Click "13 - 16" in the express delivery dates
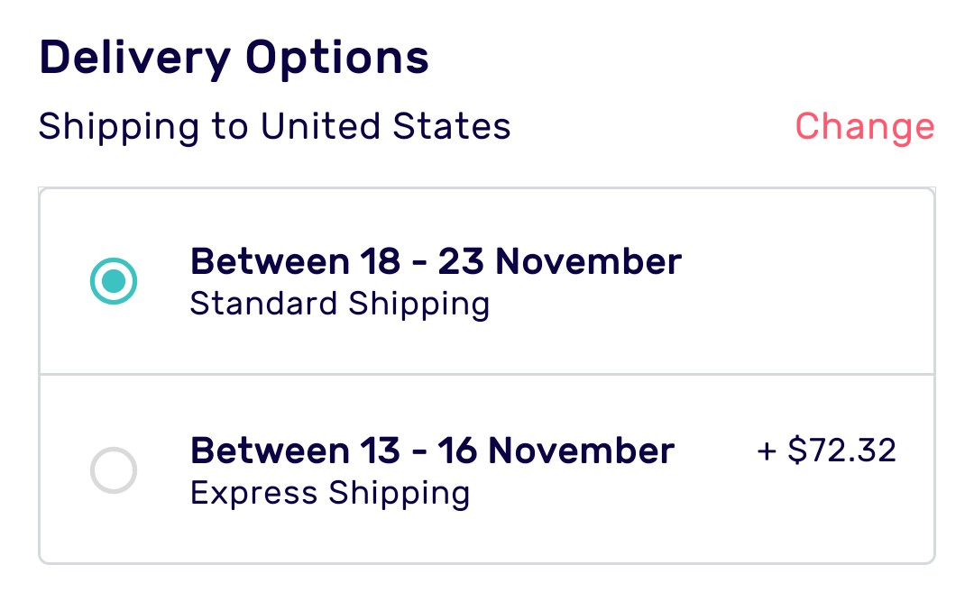The height and width of the screenshot is (601, 974). coord(417,451)
